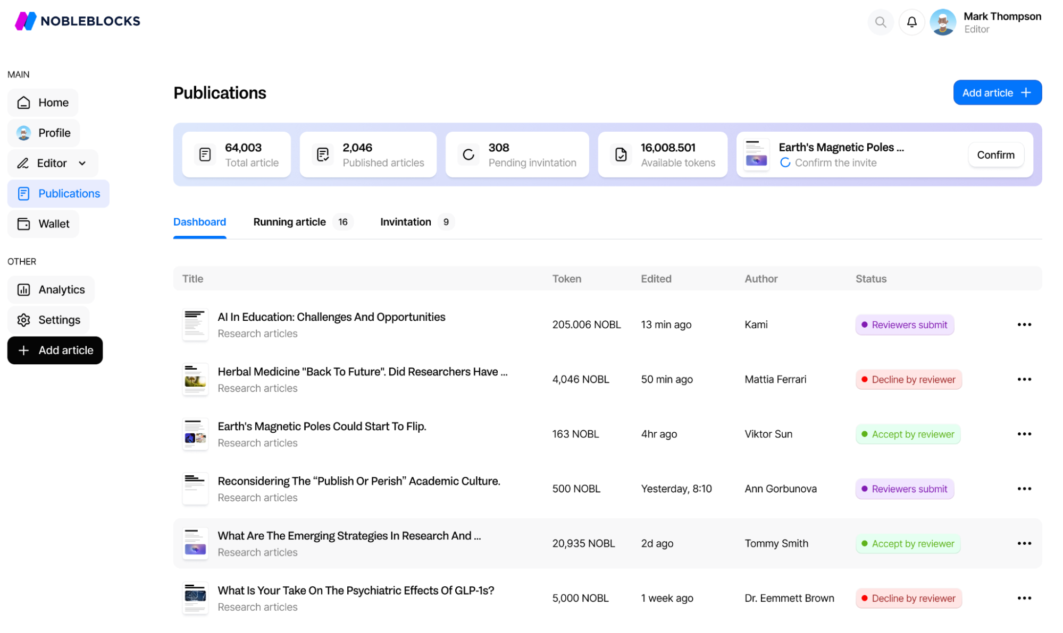Click the Total article count card
1063x633 pixels.
pyautogui.click(x=237, y=155)
